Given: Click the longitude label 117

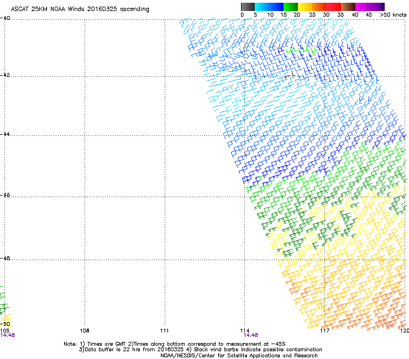Looking at the screenshot, I should pyautogui.click(x=325, y=331).
